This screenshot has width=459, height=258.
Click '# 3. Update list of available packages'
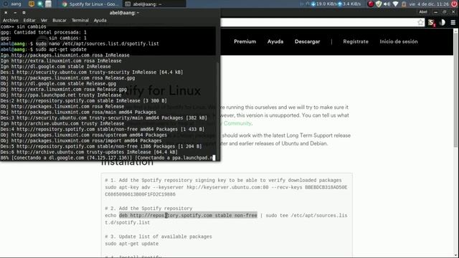[158, 236]
